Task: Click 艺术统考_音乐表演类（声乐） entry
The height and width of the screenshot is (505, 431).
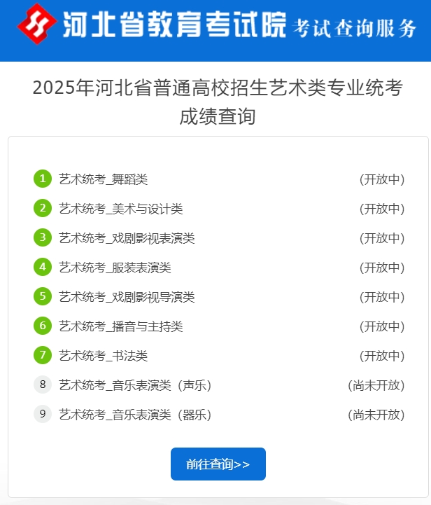Action: point(135,385)
